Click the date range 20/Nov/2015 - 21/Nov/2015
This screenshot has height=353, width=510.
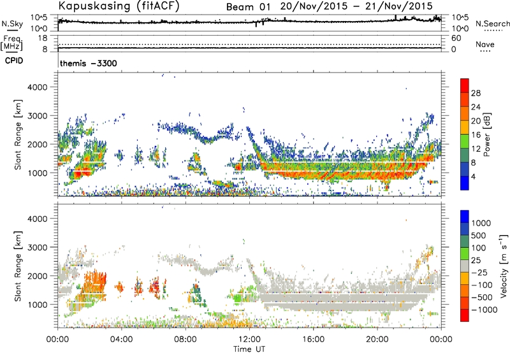pos(356,6)
